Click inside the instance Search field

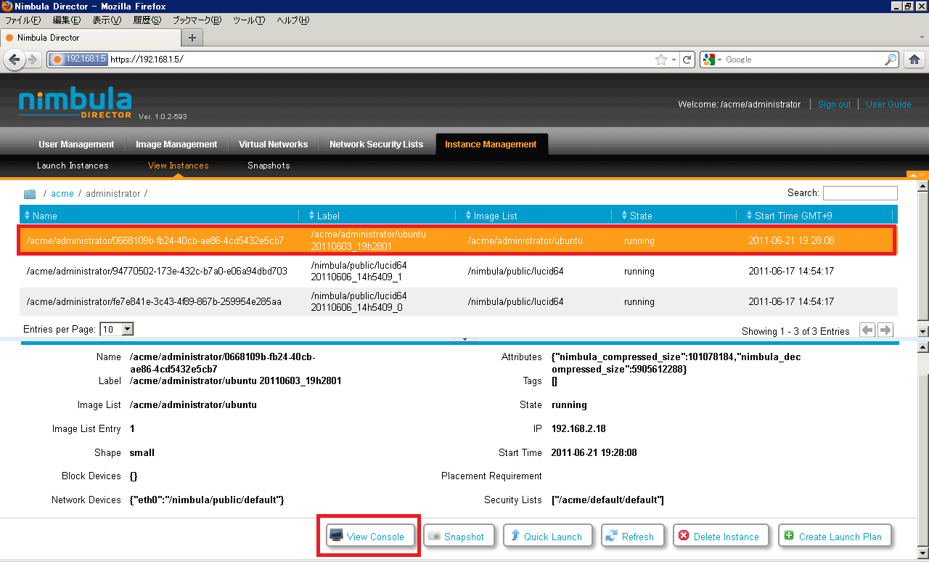[859, 193]
